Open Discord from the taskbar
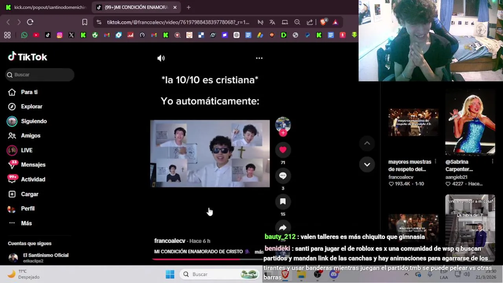 coord(334,274)
